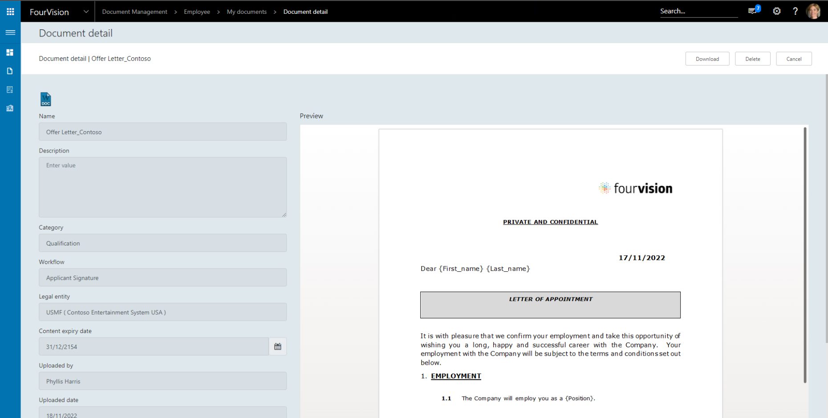The height and width of the screenshot is (418, 828).
Task: Open the settings gear icon
Action: pos(776,11)
